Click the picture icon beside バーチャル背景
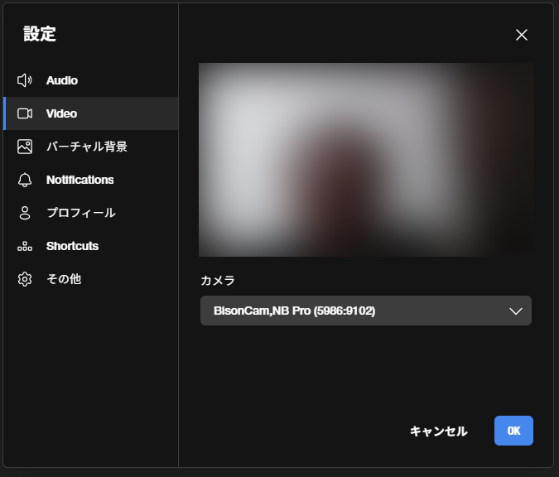This screenshot has height=477, width=559. coord(25,147)
